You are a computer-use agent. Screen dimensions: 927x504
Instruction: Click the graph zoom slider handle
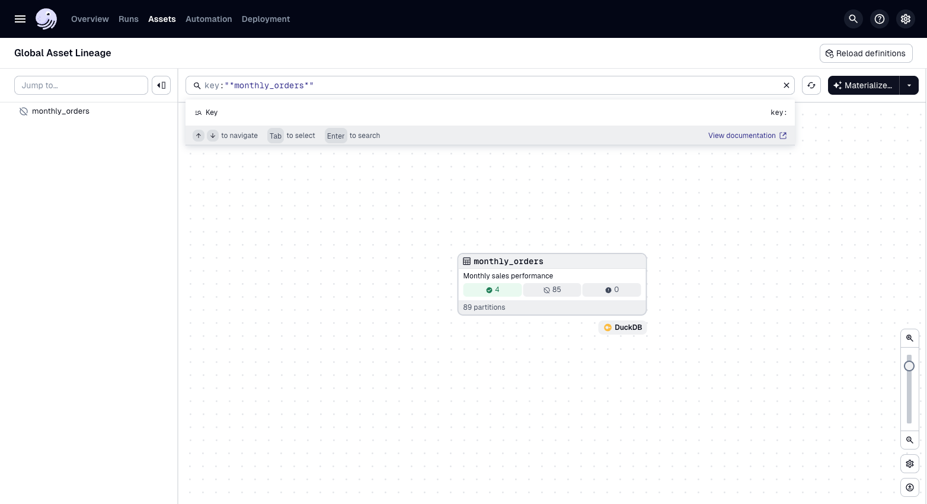click(909, 366)
